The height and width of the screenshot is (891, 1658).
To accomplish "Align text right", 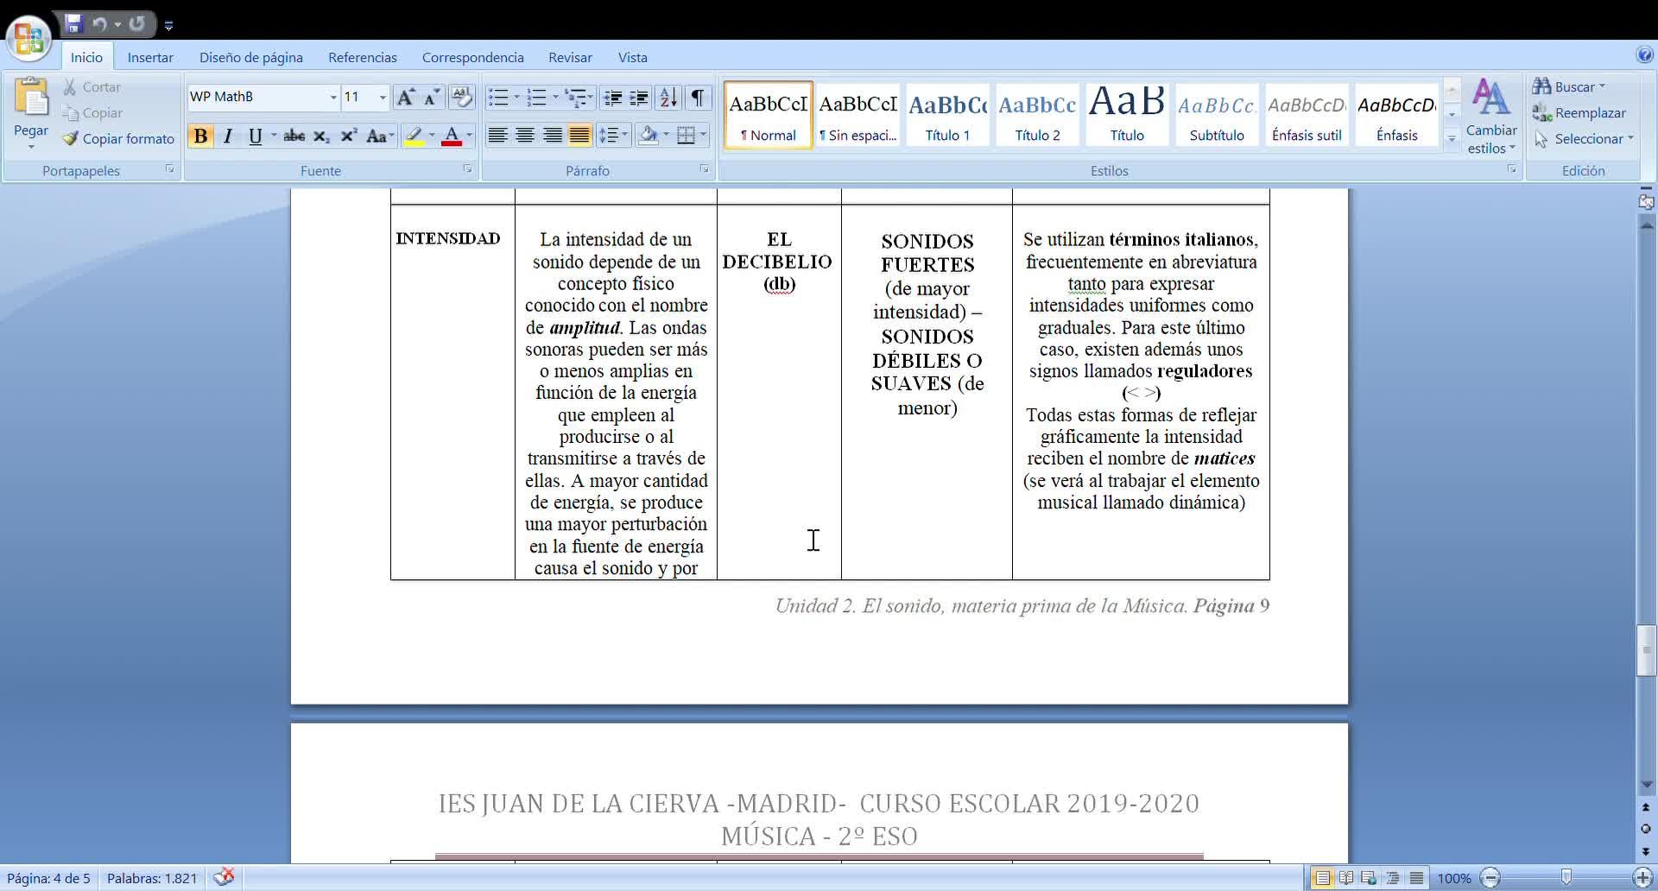I will pos(553,136).
